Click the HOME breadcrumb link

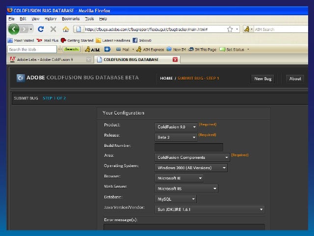[x=166, y=78]
